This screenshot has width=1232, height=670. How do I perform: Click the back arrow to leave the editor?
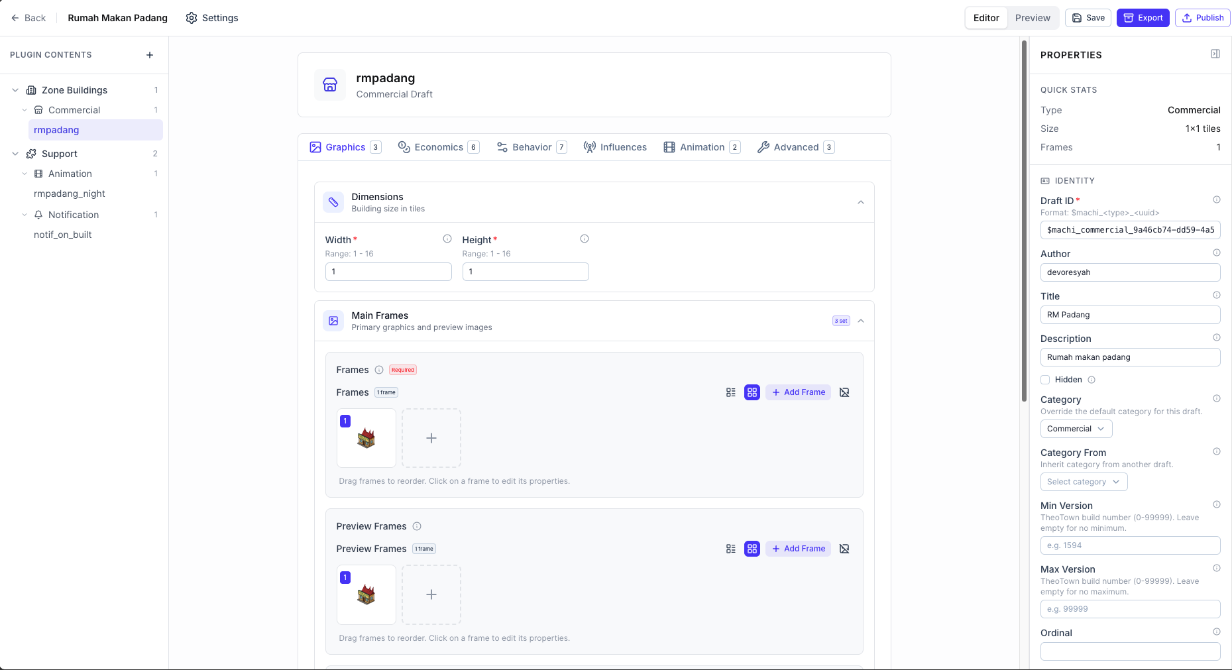(x=15, y=18)
